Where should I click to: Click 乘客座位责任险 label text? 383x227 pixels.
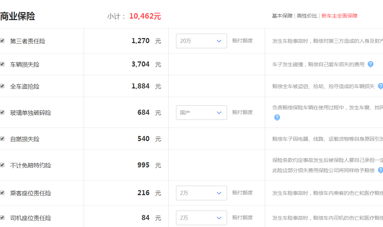click(31, 193)
